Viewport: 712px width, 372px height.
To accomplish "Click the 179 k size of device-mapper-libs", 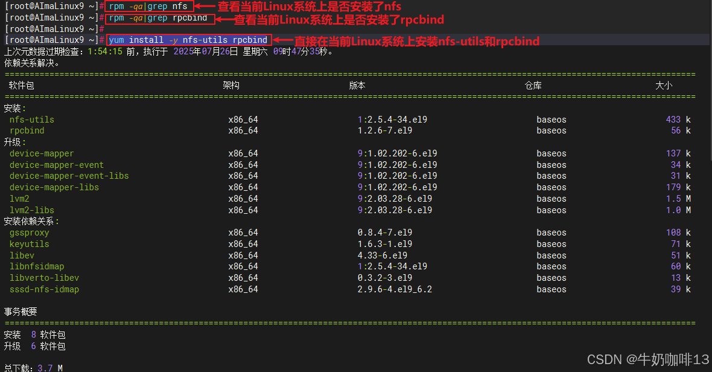I will tap(678, 187).
